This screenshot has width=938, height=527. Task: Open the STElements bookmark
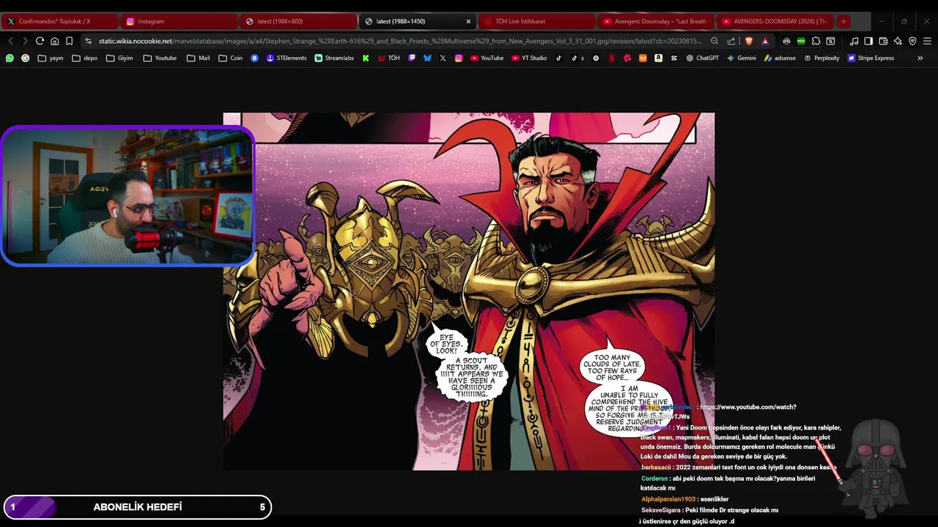[287, 58]
